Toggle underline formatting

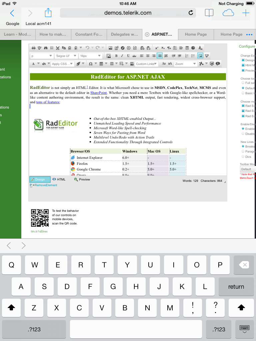tap(128, 56)
